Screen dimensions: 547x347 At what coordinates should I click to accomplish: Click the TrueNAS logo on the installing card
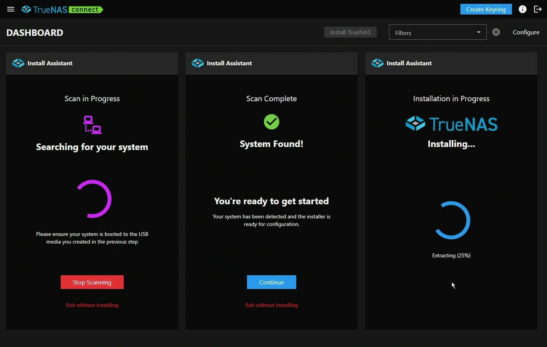pos(451,124)
